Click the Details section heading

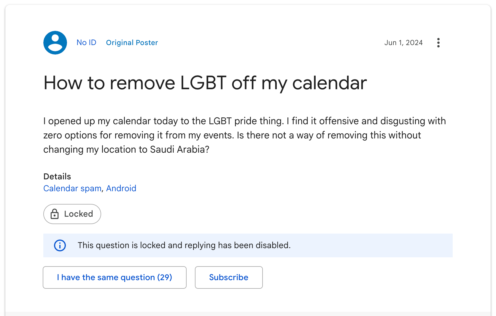pyautogui.click(x=57, y=177)
